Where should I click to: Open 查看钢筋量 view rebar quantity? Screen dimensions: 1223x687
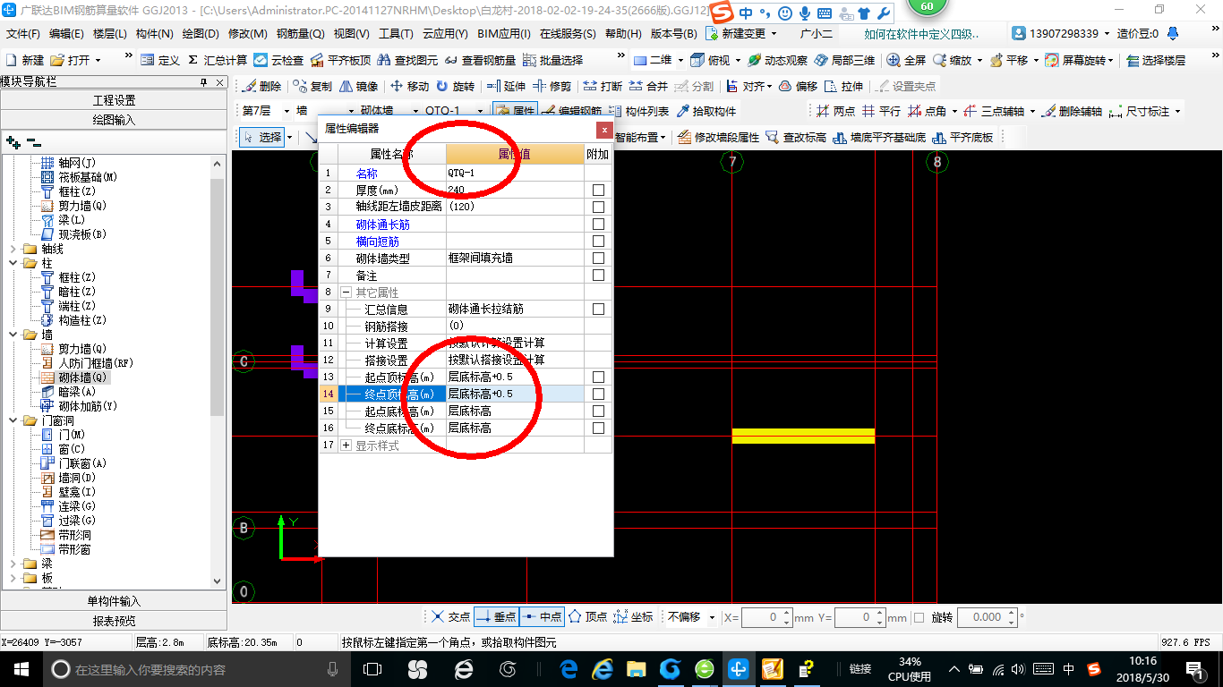tap(480, 60)
